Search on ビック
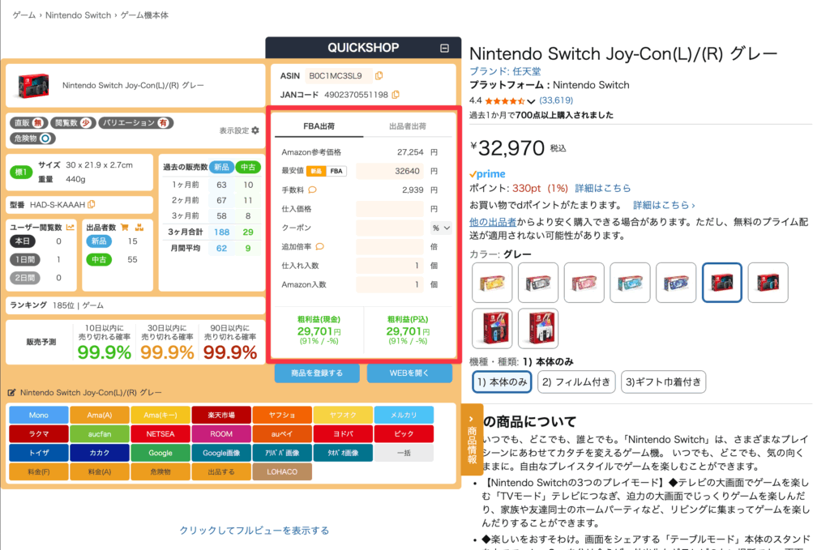Image resolution: width=830 pixels, height=550 pixels. (404, 434)
